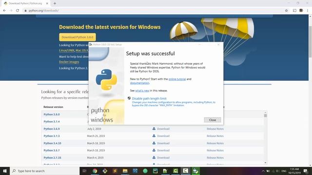Open Release Notes for Python 2.7.16

215,157
